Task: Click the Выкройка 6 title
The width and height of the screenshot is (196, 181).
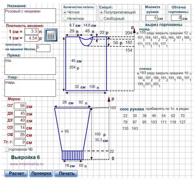Action: pos(25,157)
